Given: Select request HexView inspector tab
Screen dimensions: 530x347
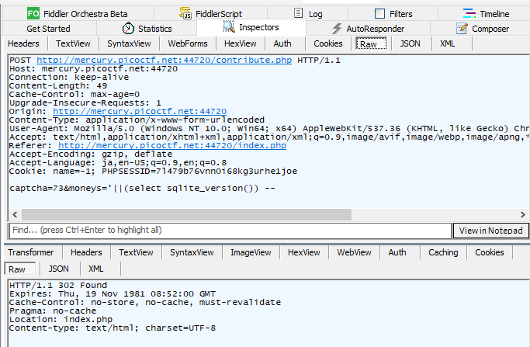Looking at the screenshot, I should (241, 43).
